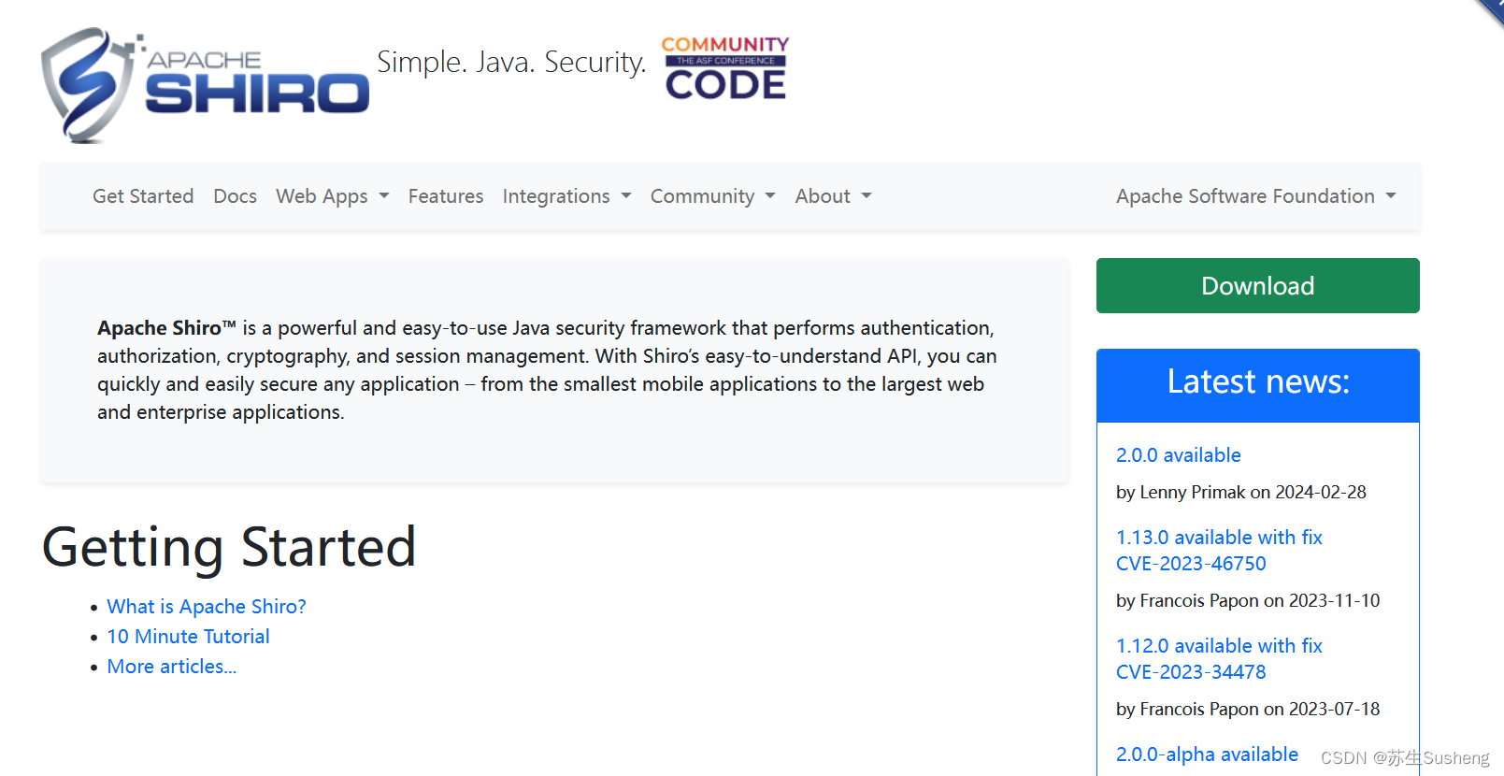Expand the Integrations dropdown menu
Image resolution: width=1504 pixels, height=776 pixels.
[x=566, y=196]
